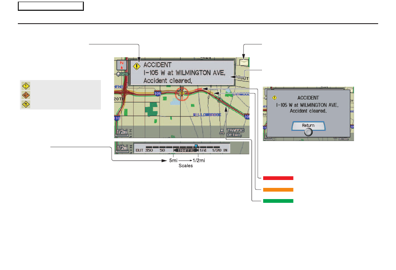The image size is (396, 270).
Task: Click the OUT end of the scale bar
Action: [x=139, y=151]
